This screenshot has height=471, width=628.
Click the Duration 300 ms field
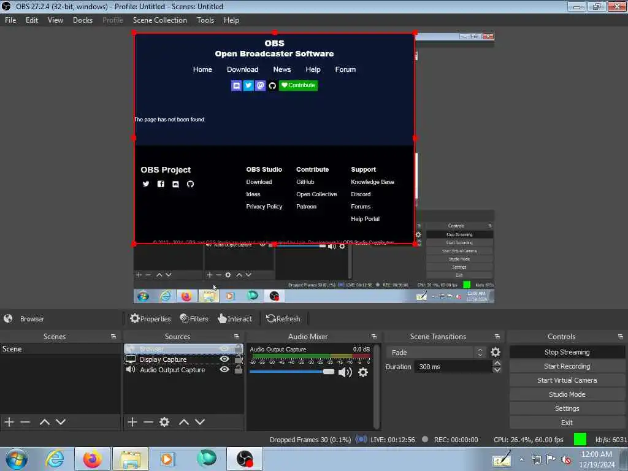point(454,367)
